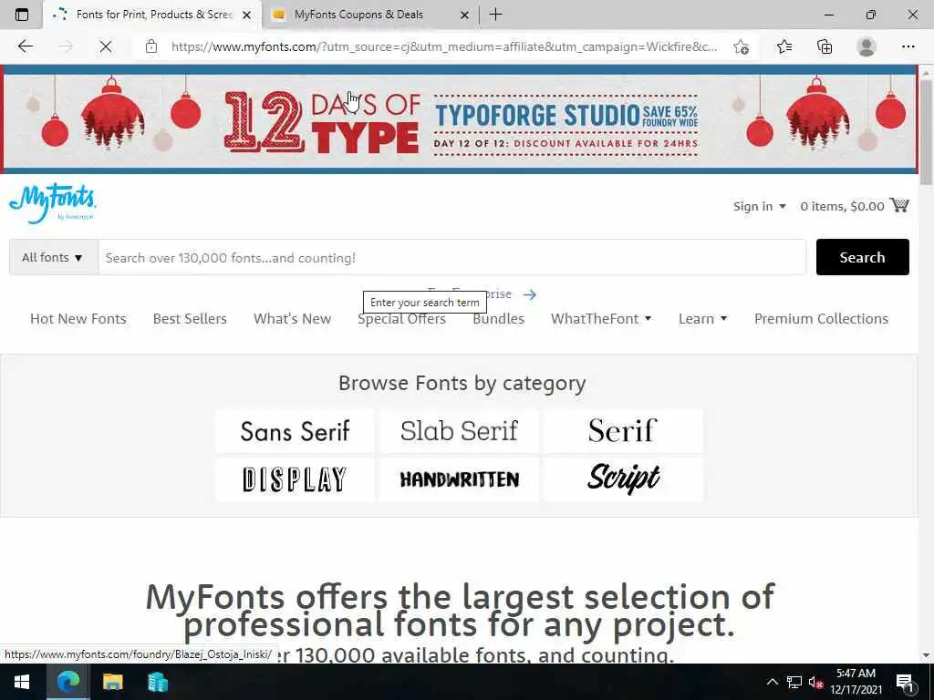
Task: Open the Favorites list icon
Action: click(784, 46)
